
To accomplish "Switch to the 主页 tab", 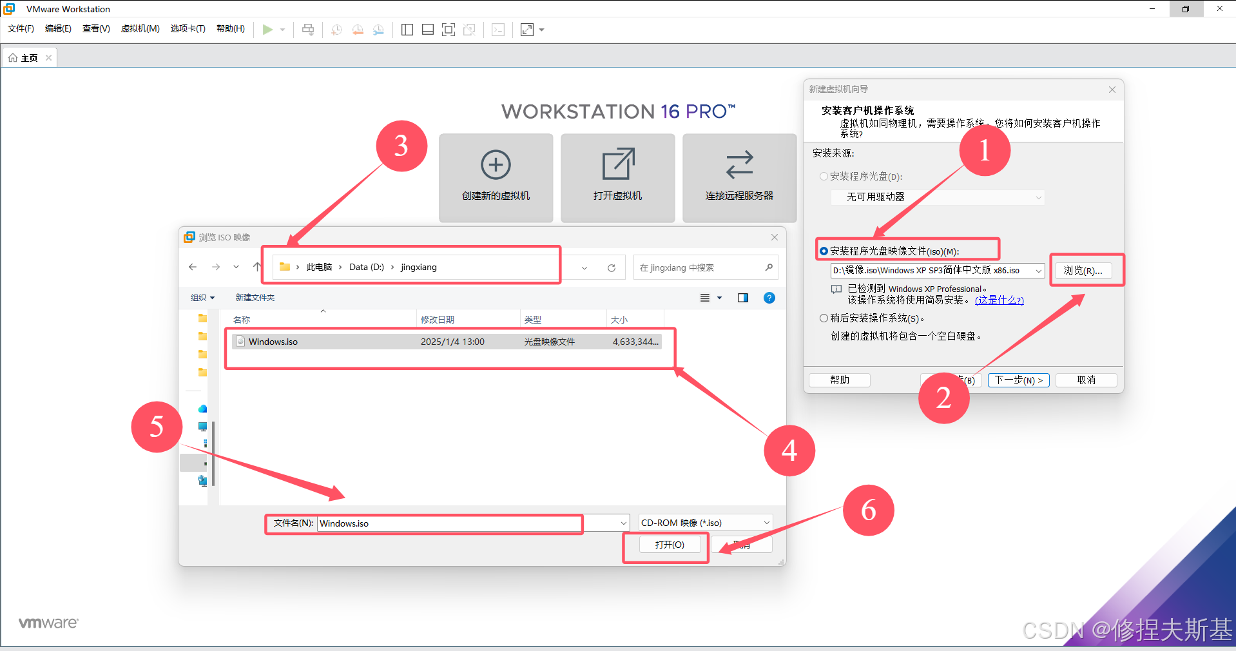I will (x=29, y=57).
